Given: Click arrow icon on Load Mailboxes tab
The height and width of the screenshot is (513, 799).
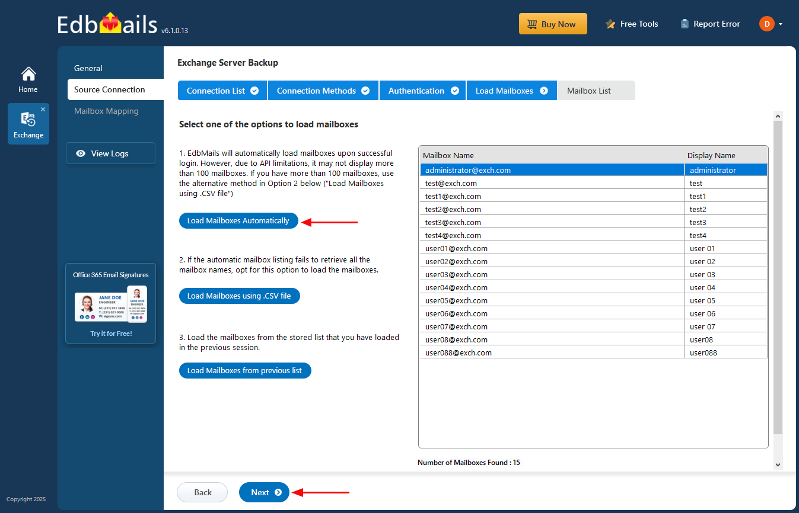Looking at the screenshot, I should [x=544, y=91].
